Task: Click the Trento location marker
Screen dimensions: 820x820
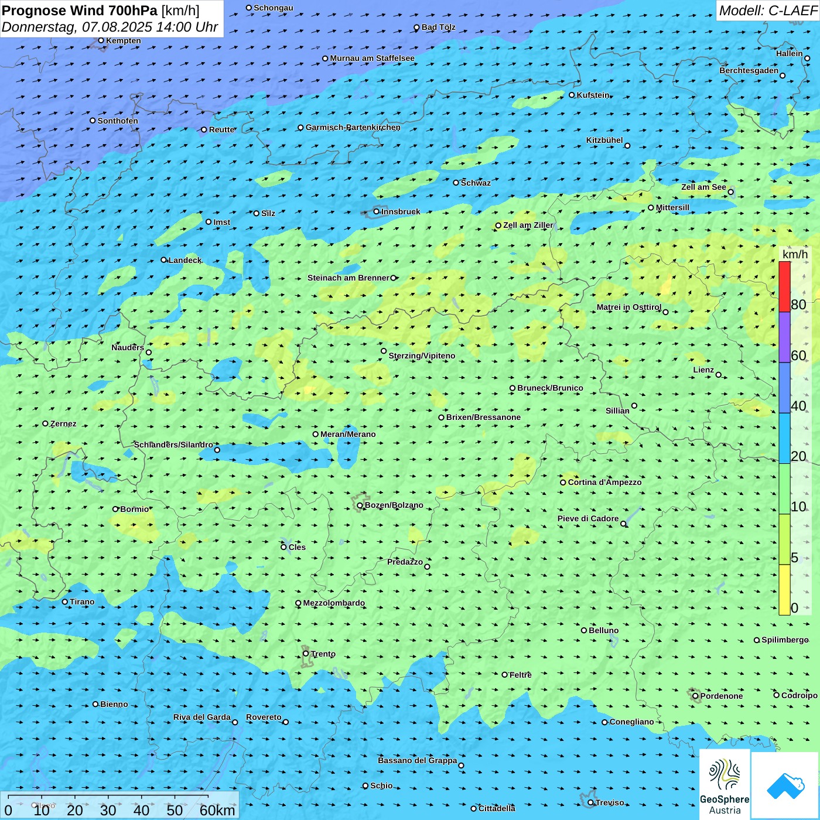Action: [x=306, y=654]
